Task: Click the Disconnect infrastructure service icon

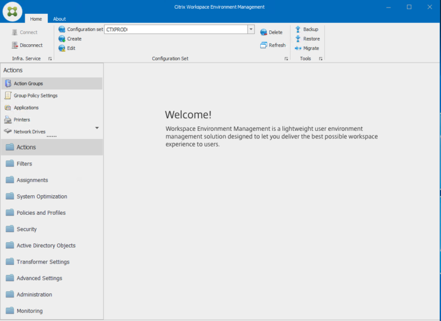Action: pos(14,45)
